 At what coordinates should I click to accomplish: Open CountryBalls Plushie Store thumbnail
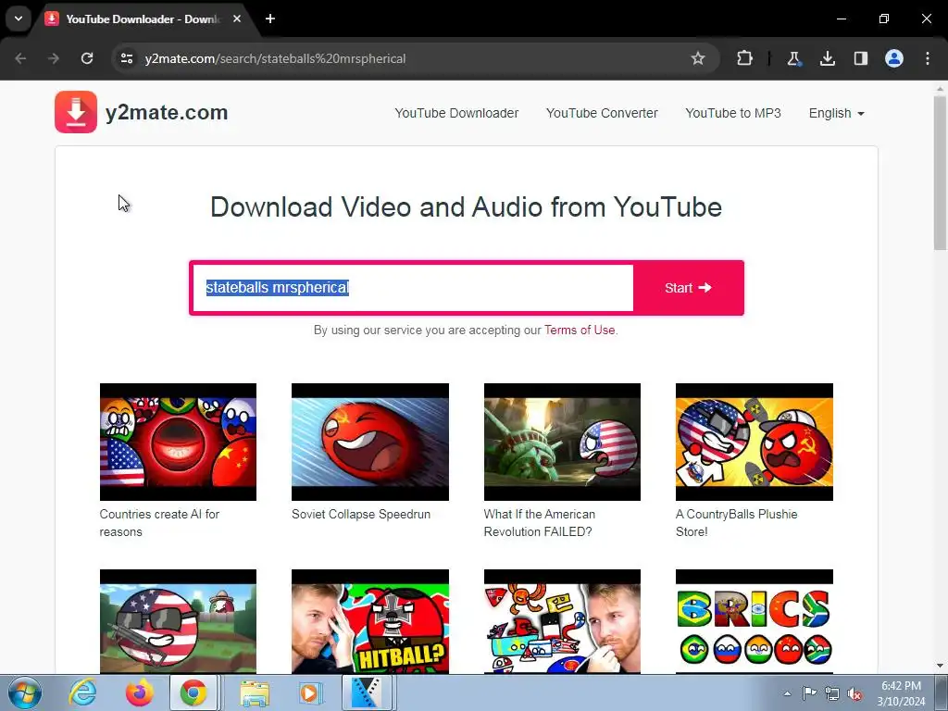click(x=754, y=442)
